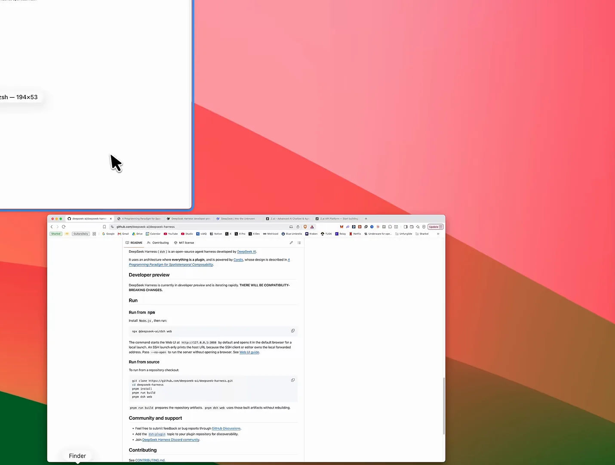
Task: Open the Metricool bookmark
Action: [x=271, y=234]
